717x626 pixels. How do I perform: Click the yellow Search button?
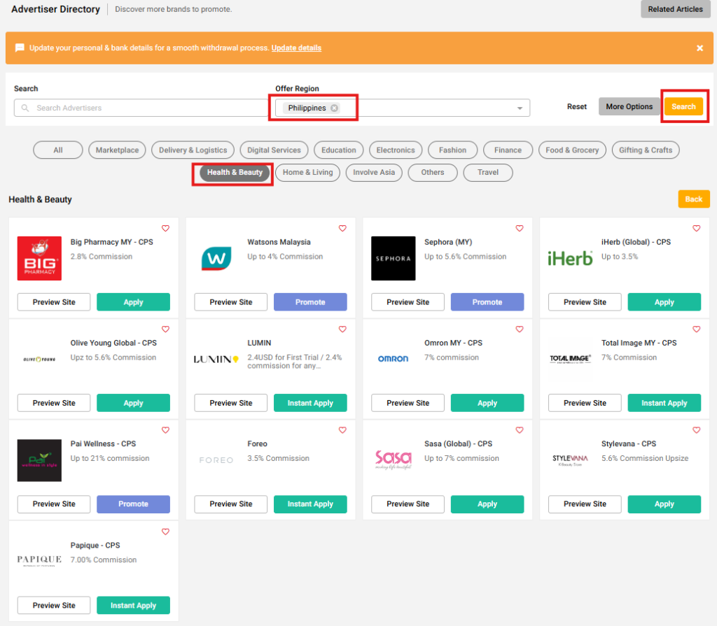(x=683, y=106)
